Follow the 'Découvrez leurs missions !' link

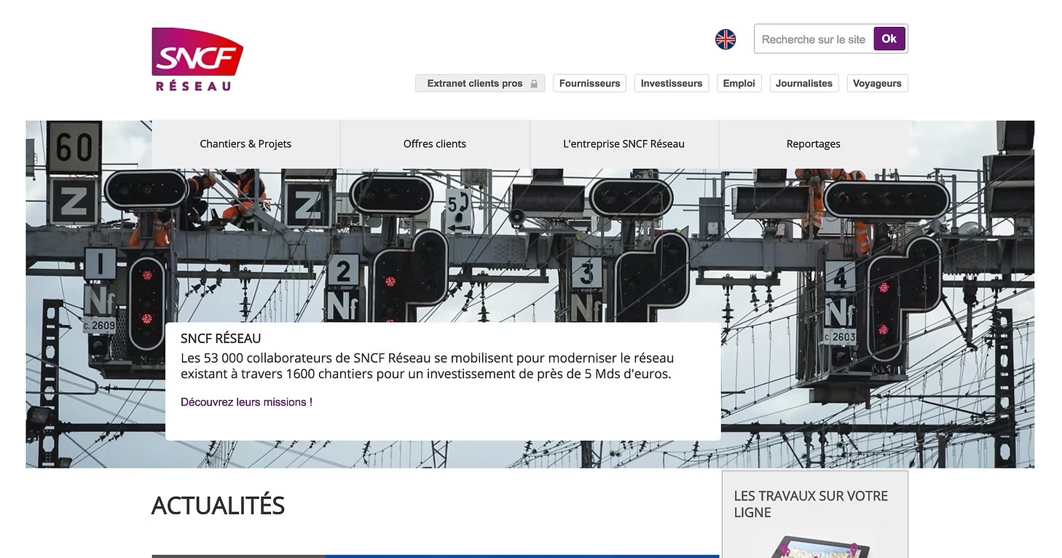[246, 402]
